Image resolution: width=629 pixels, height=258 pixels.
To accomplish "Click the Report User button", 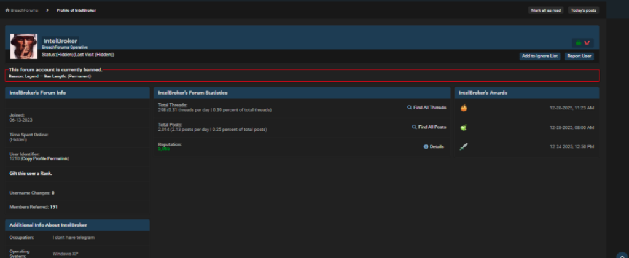I will [x=579, y=56].
